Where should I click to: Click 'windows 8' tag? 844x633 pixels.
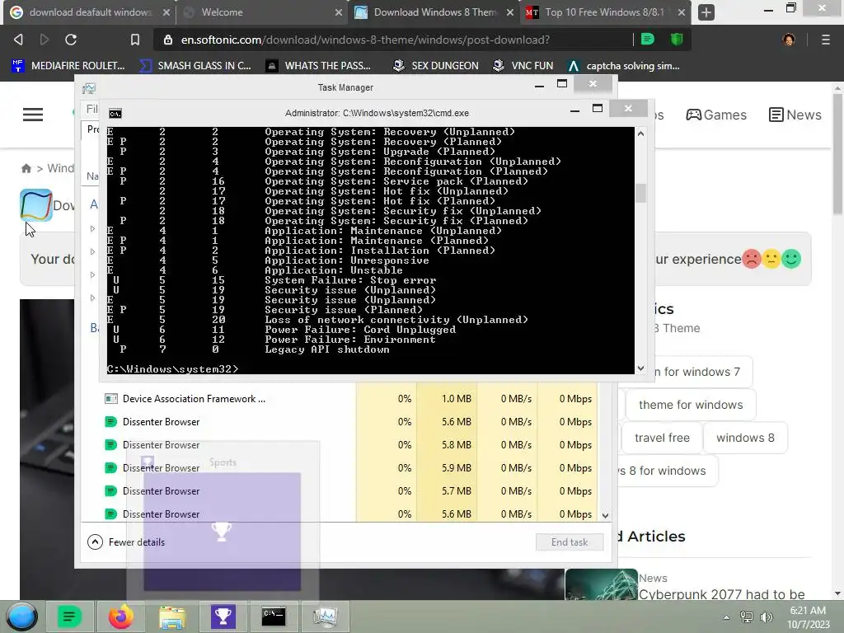coord(745,438)
